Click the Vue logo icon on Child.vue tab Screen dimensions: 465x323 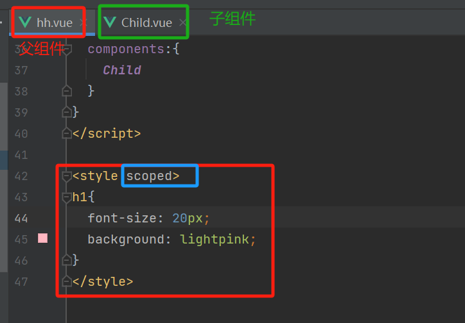click(110, 22)
